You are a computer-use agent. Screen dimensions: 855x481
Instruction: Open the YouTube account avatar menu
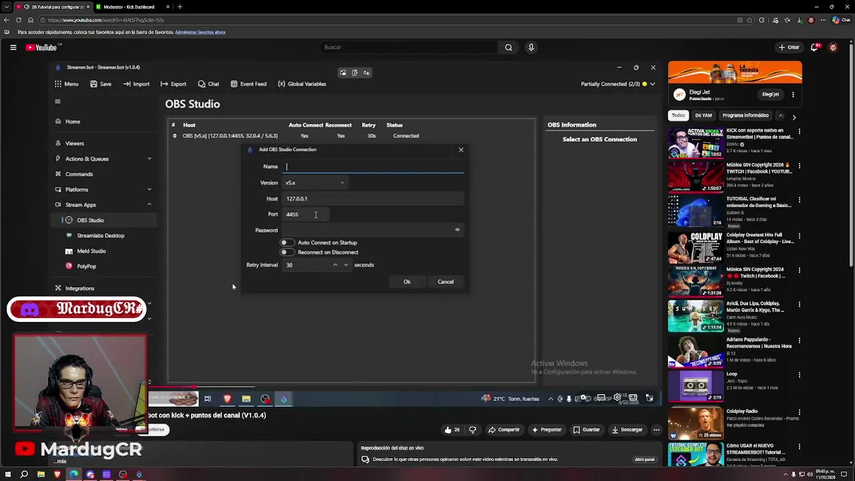(833, 47)
